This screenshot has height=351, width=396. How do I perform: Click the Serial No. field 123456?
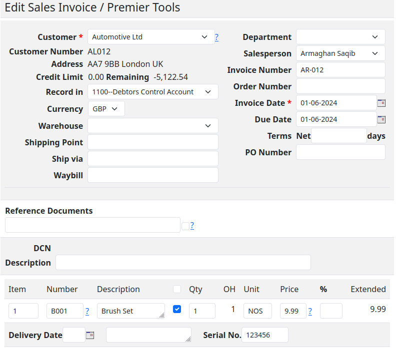[264, 335]
